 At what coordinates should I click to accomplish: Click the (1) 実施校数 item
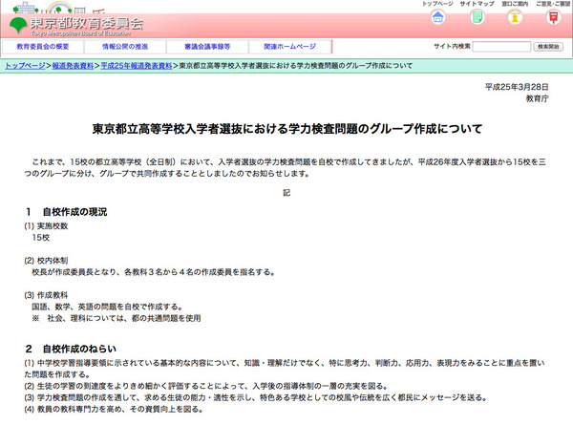pos(46,225)
